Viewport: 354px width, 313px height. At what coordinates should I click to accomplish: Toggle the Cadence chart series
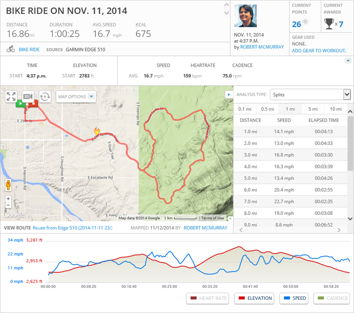(332, 298)
